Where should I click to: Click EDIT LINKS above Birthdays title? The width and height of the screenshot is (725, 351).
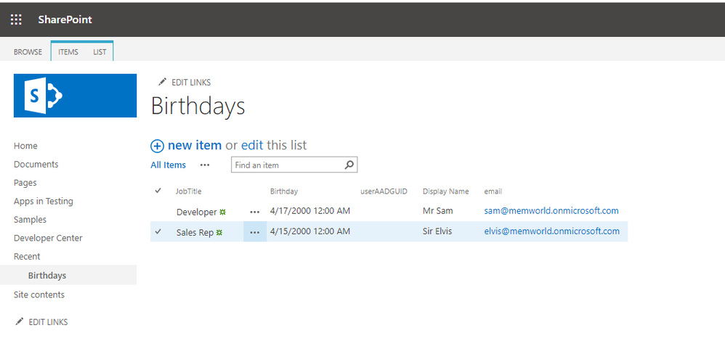[x=191, y=82]
